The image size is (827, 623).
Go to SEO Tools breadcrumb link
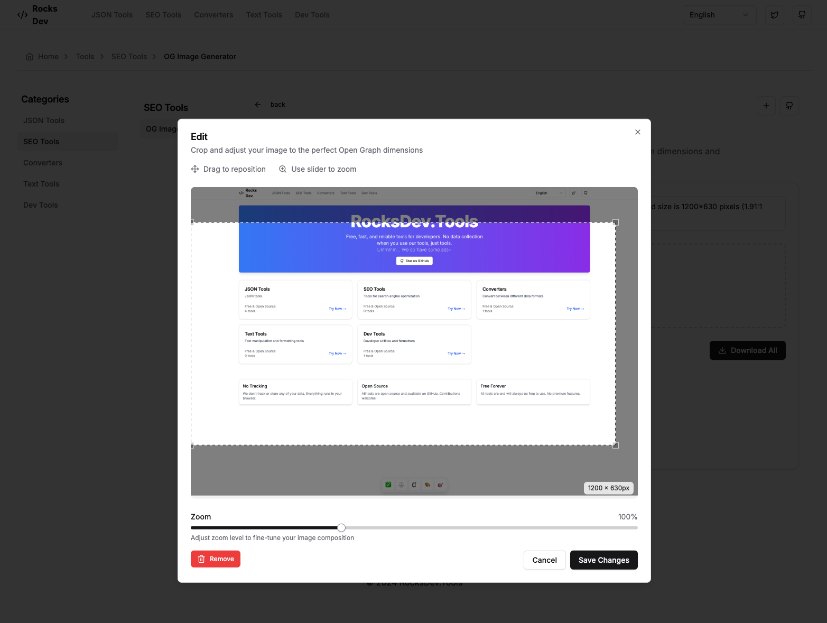[x=129, y=57]
